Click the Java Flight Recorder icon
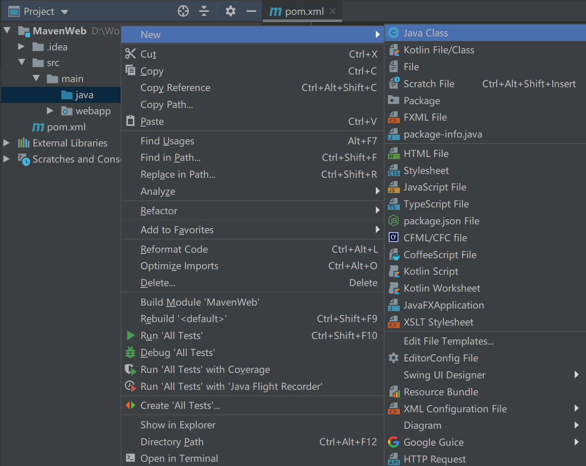The height and width of the screenshot is (466, 586). [x=130, y=386]
